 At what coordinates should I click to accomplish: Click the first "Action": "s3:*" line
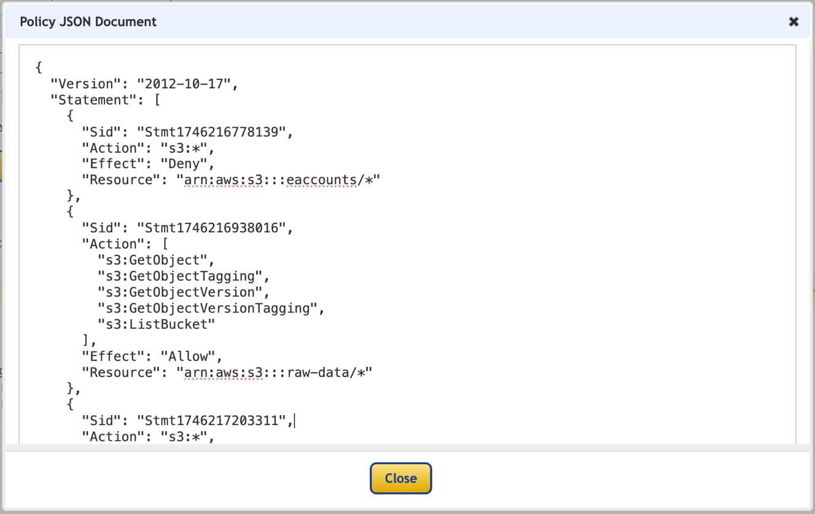click(148, 148)
